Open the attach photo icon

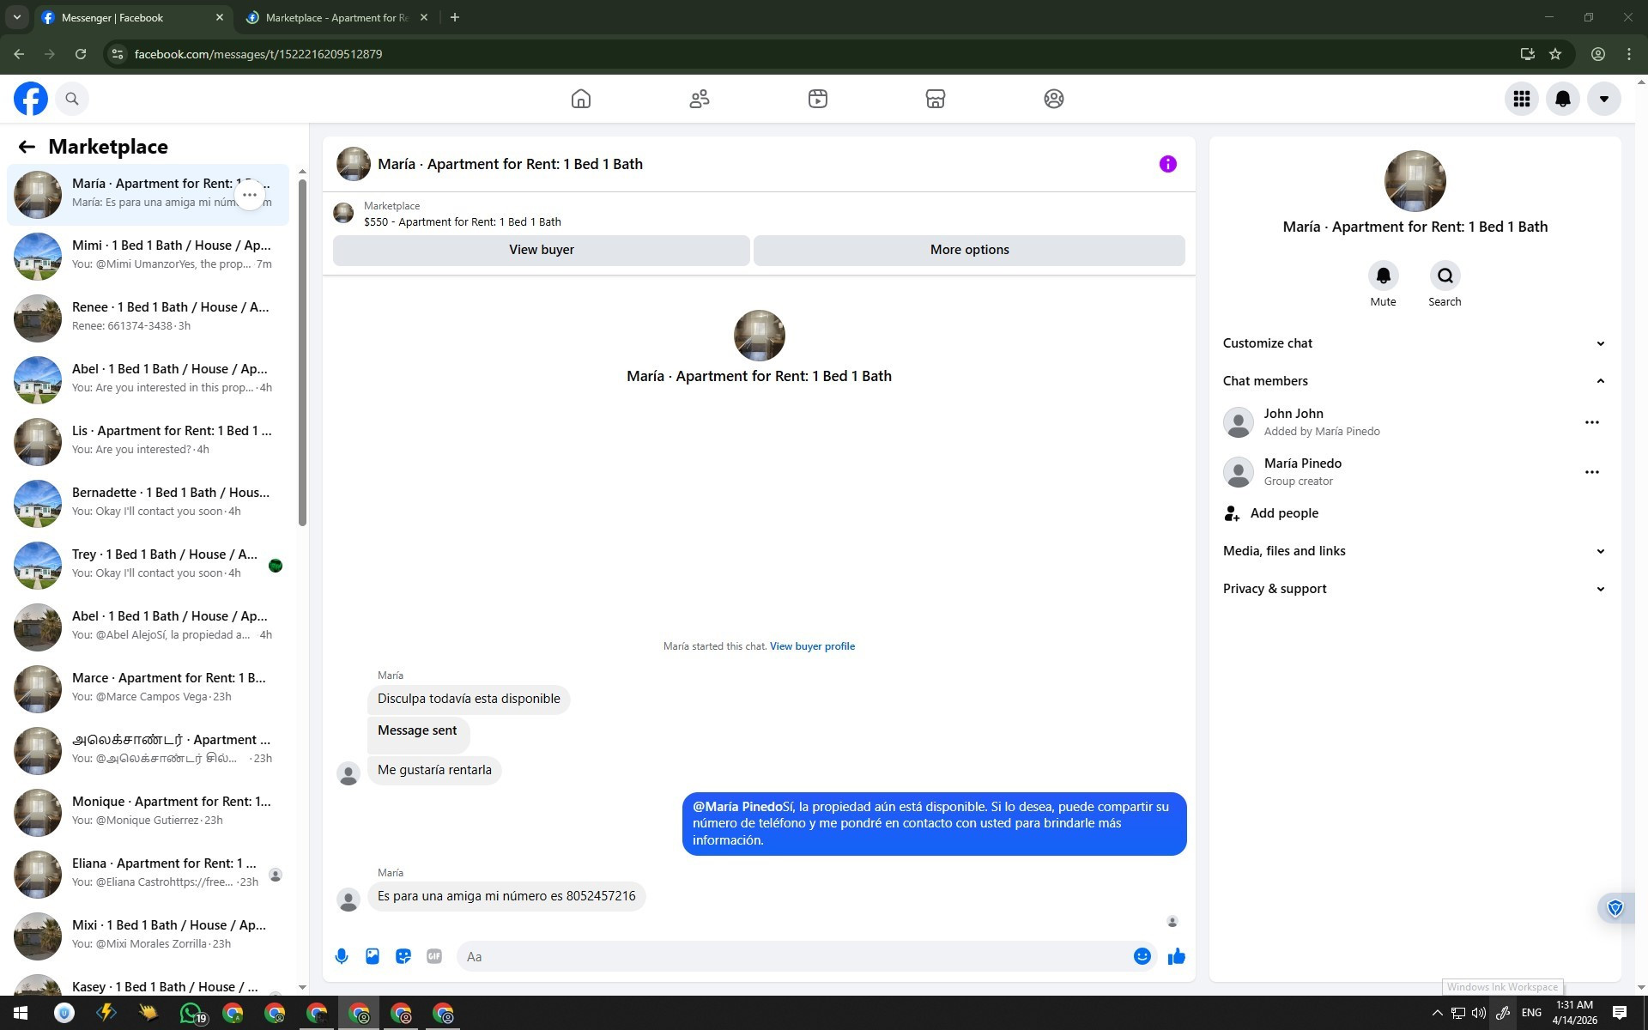coord(373,956)
